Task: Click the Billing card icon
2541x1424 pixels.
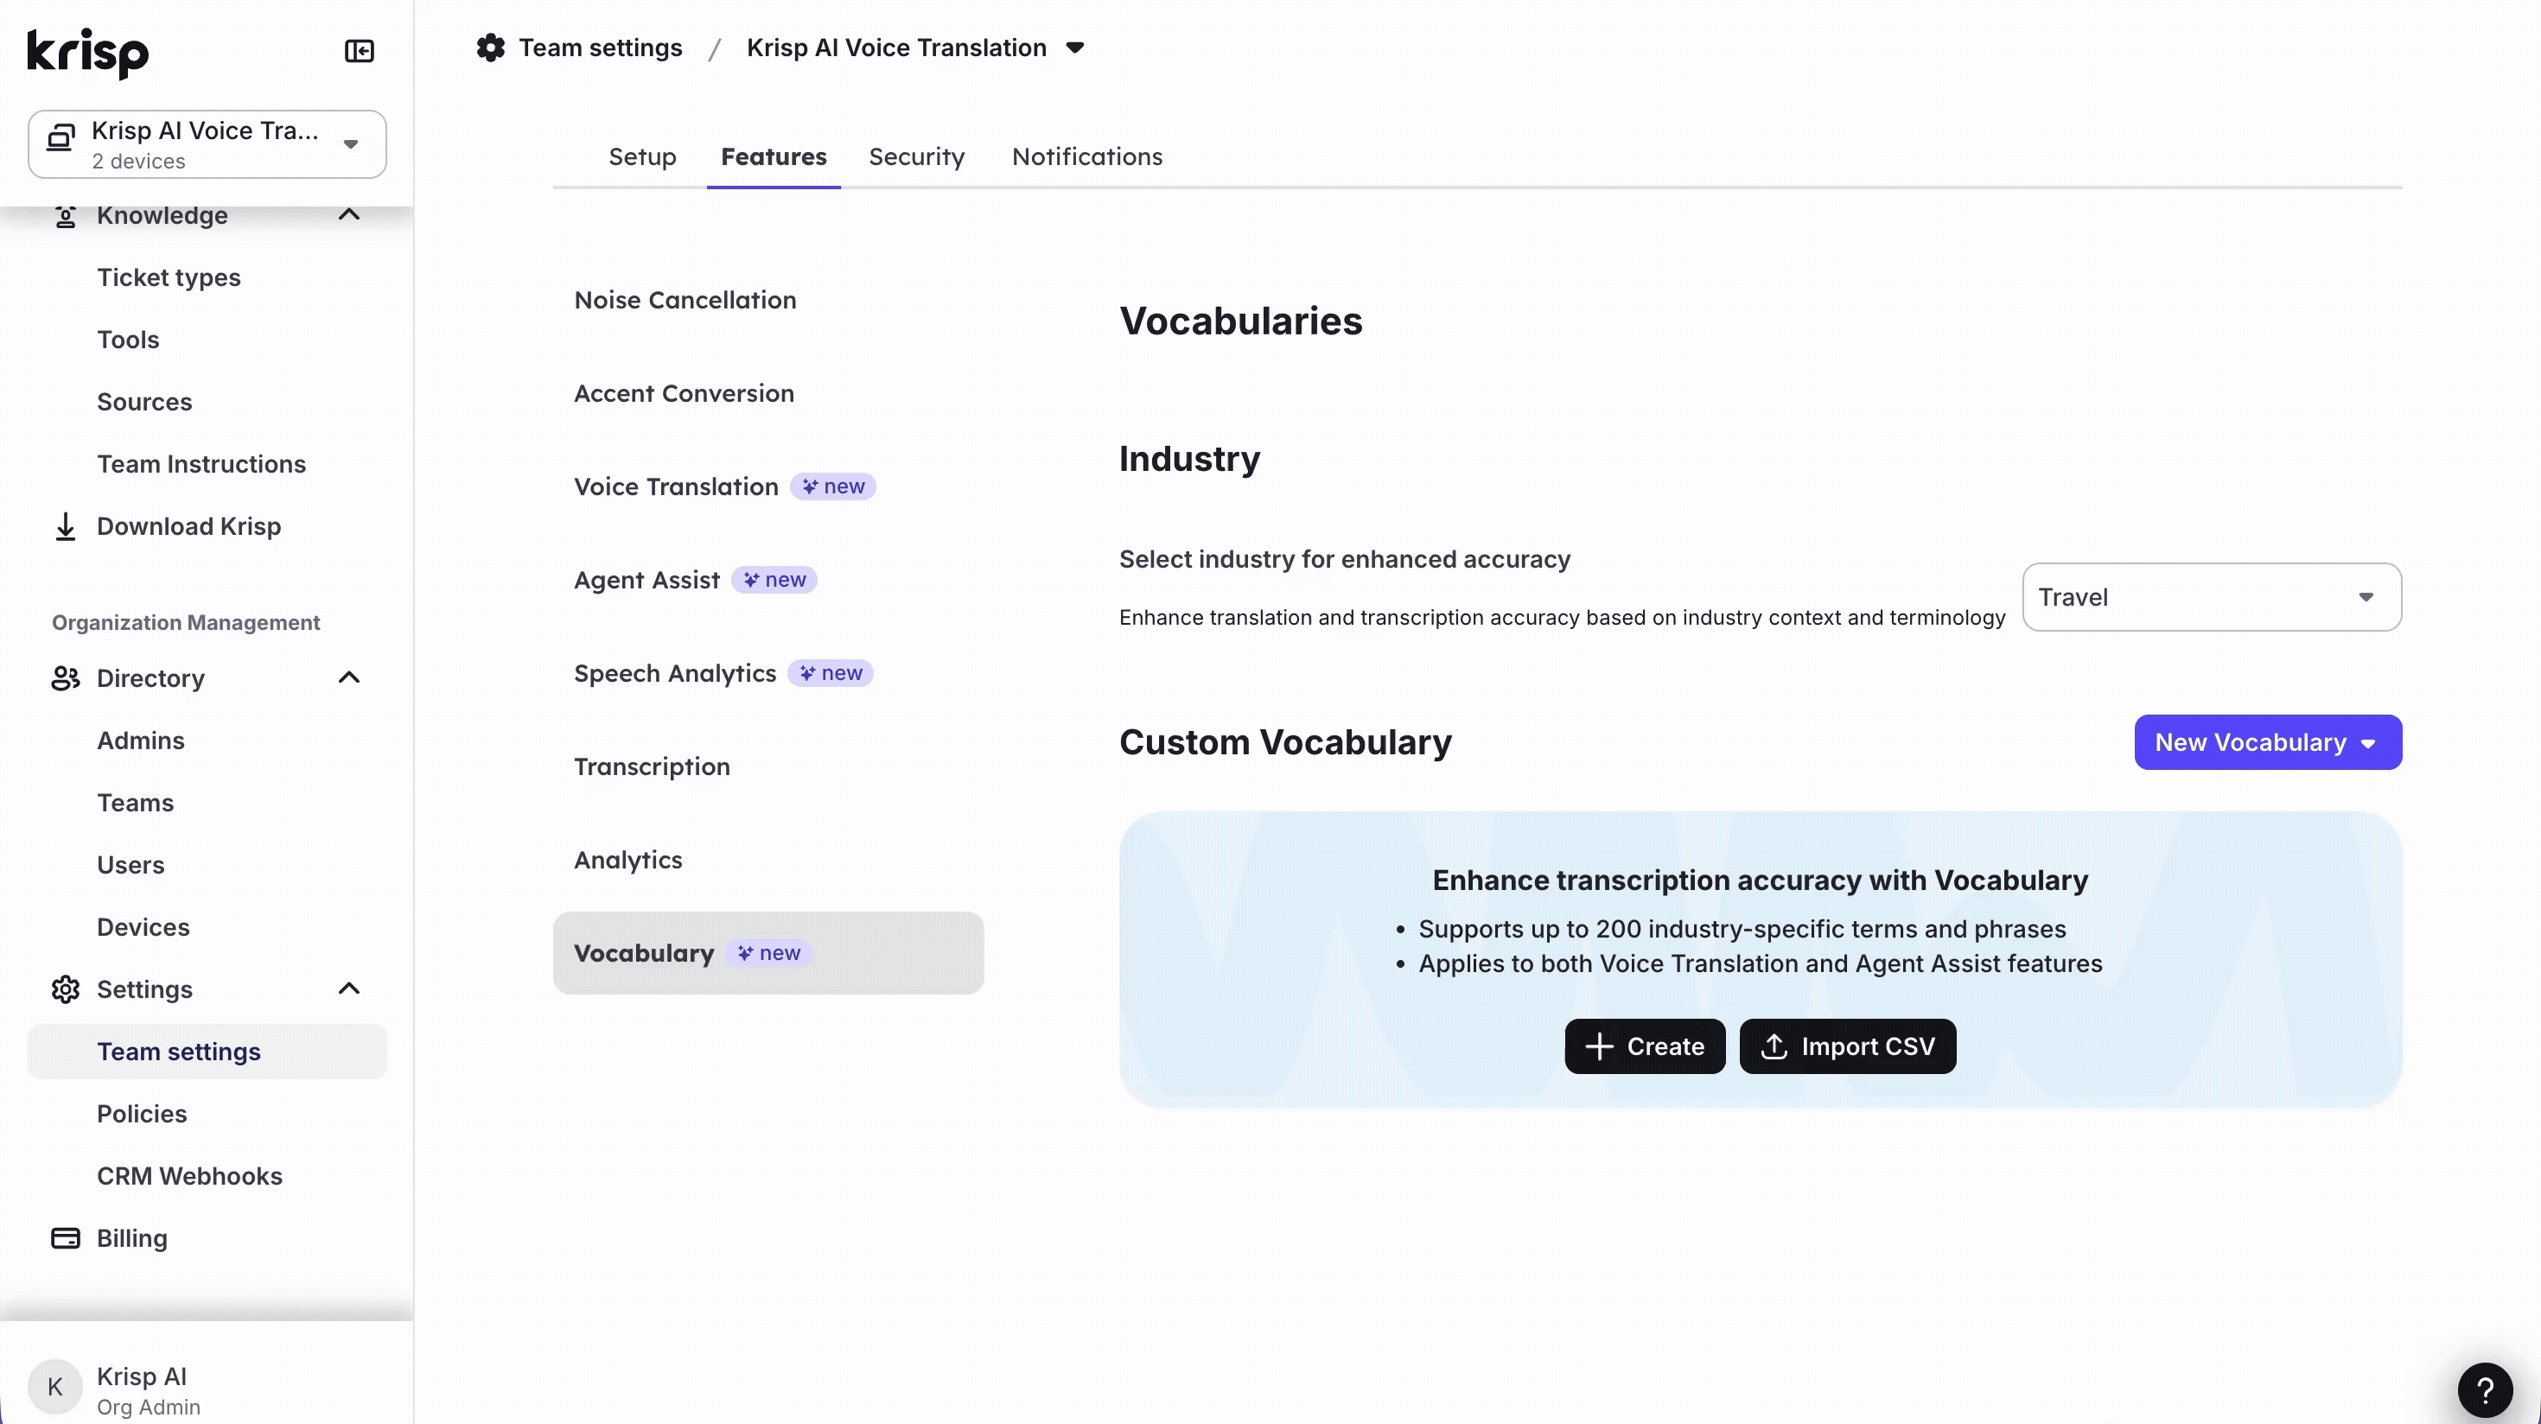Action: (x=65, y=1238)
